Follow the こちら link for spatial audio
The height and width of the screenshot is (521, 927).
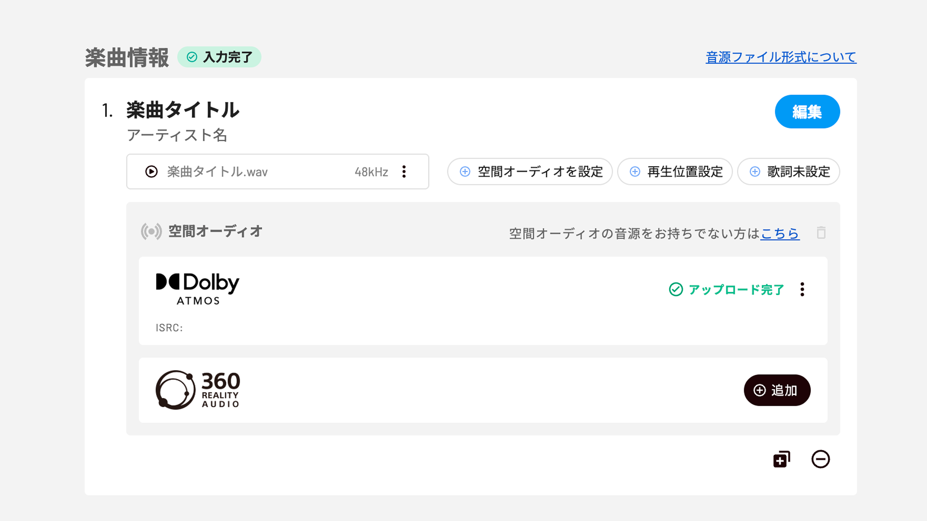[780, 233]
